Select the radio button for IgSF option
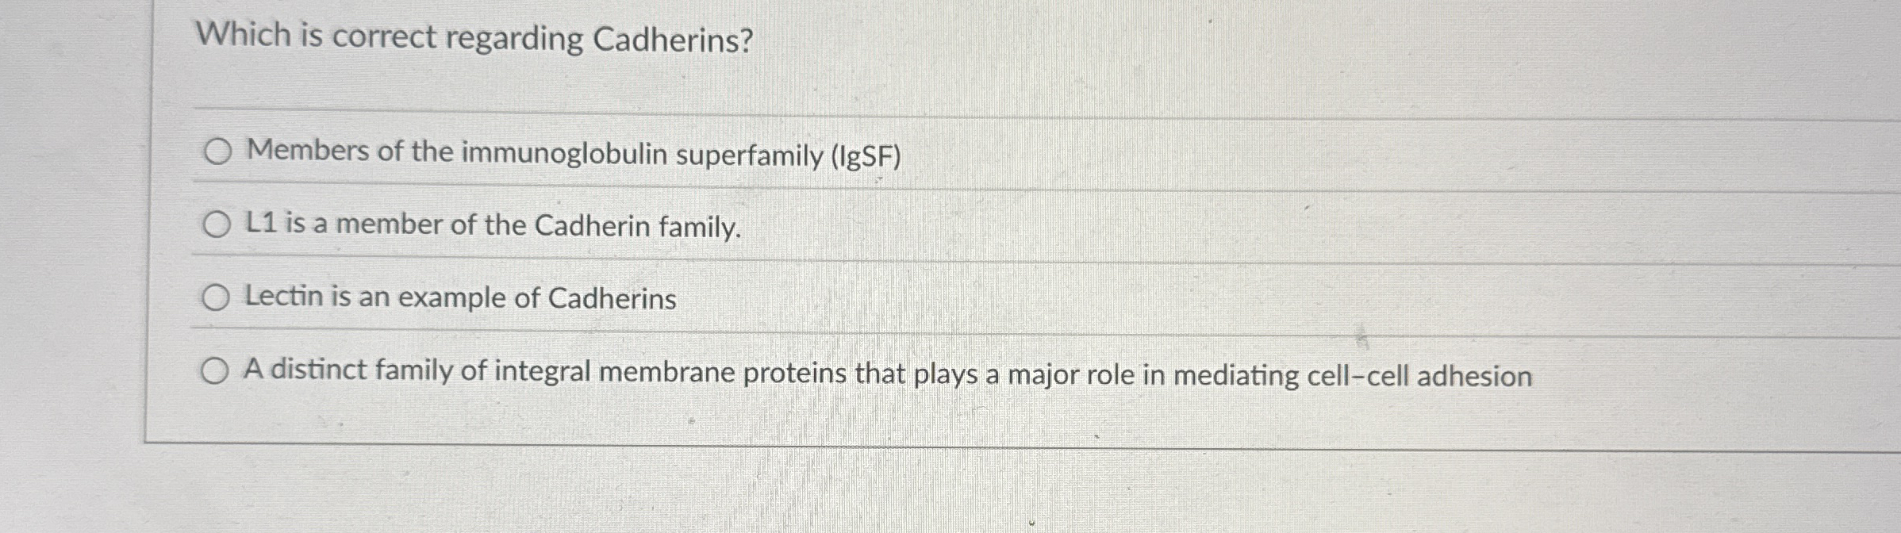 coord(217,154)
